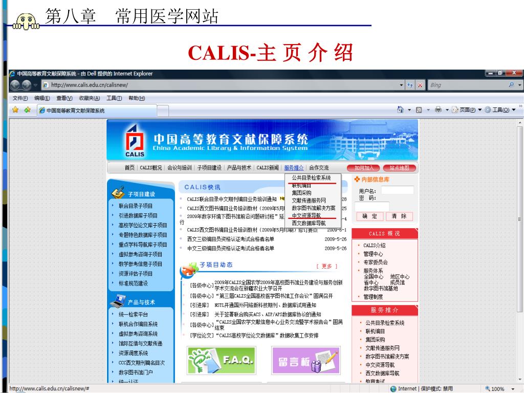Expand the Home button dropdown arrow

coord(409,110)
